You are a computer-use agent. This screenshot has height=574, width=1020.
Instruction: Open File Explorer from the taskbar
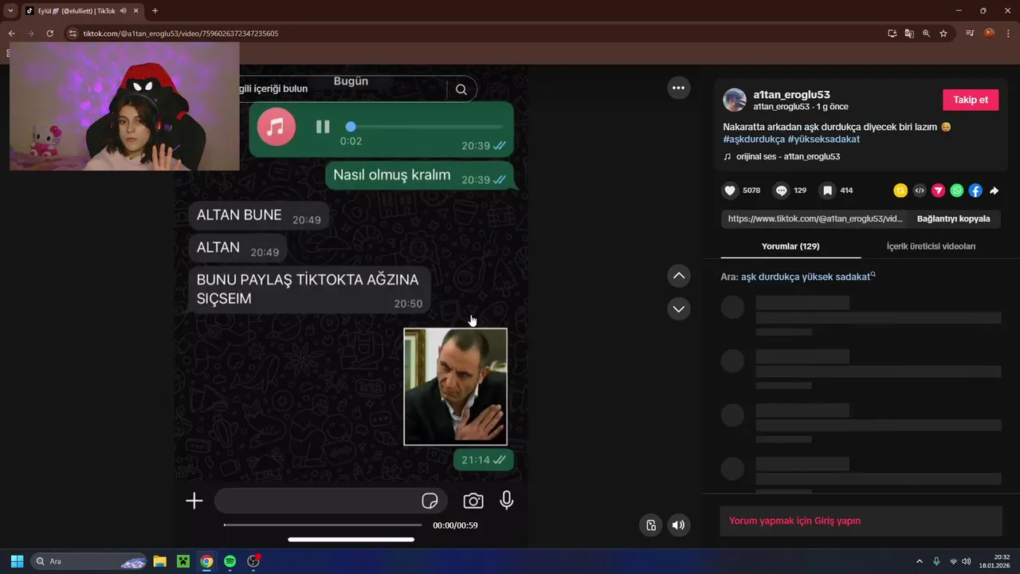pyautogui.click(x=159, y=561)
